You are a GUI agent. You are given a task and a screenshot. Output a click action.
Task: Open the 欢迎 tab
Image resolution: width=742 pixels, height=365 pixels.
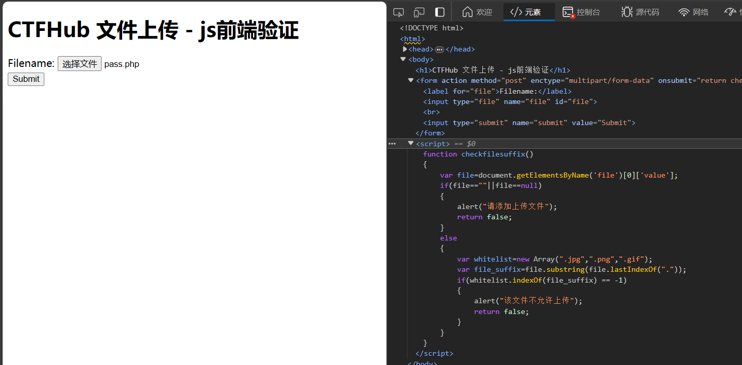(x=477, y=12)
